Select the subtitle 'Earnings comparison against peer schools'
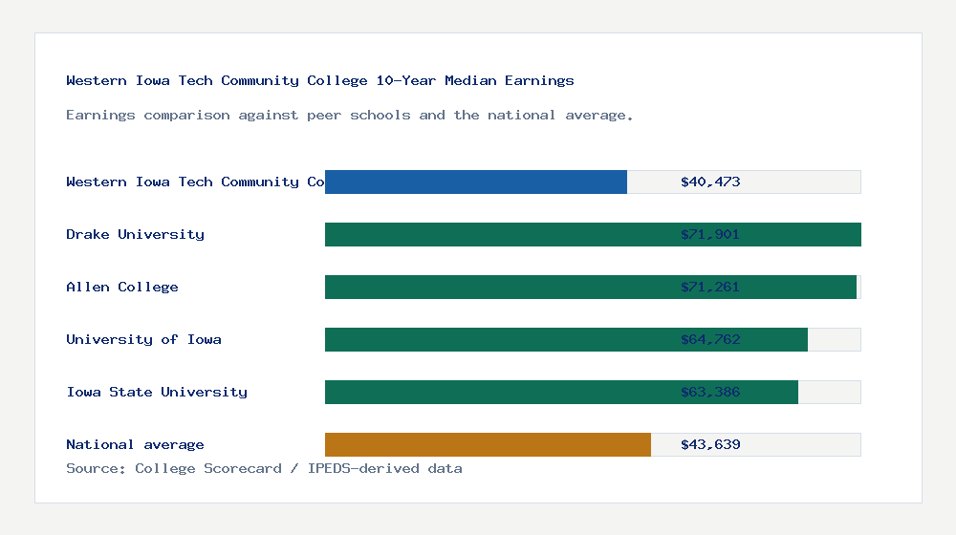956x535 pixels. (x=349, y=116)
